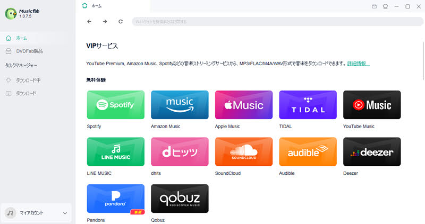Click the back navigation arrow

pos(89,22)
